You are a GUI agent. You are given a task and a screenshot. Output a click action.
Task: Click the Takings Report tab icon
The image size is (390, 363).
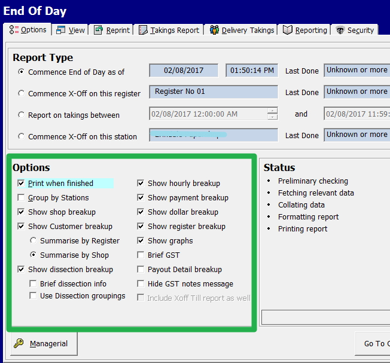(143, 30)
